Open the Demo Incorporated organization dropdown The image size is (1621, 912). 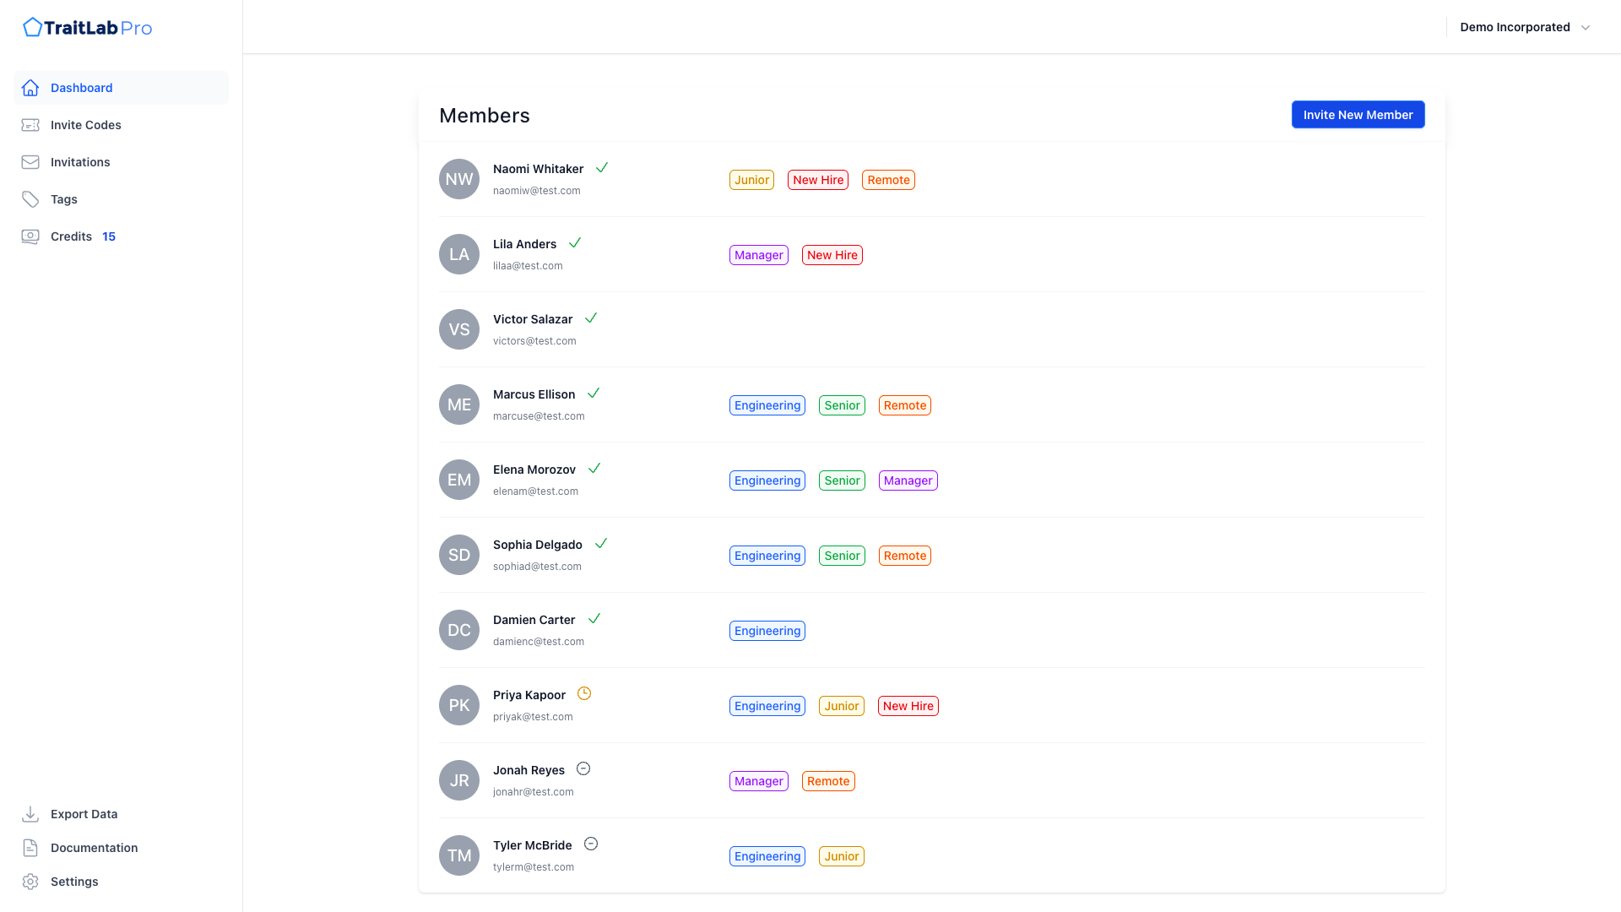(x=1515, y=27)
